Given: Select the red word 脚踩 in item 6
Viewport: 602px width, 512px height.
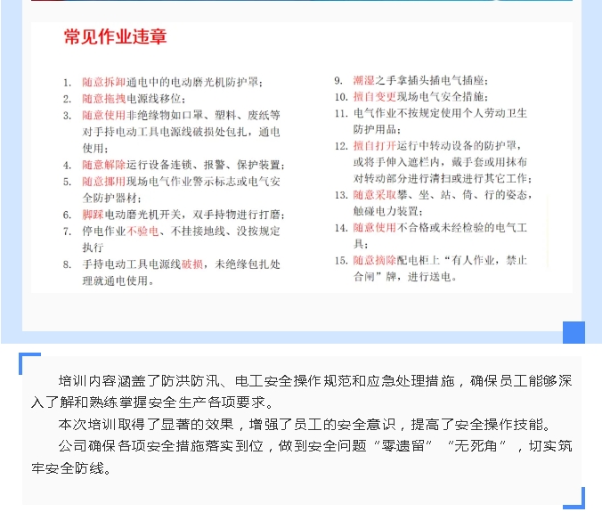Looking at the screenshot, I should coord(94,215).
